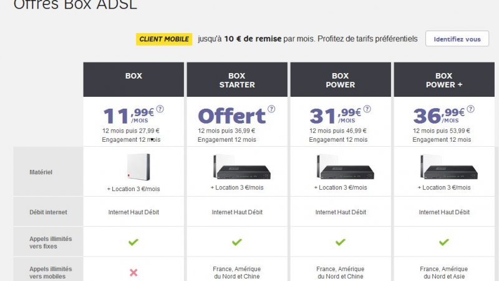Select the BOX column header
This screenshot has width=499, height=281.
click(x=133, y=76)
